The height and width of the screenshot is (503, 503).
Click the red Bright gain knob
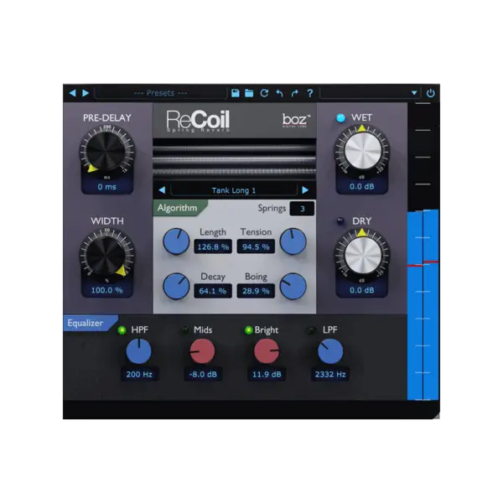(x=267, y=351)
